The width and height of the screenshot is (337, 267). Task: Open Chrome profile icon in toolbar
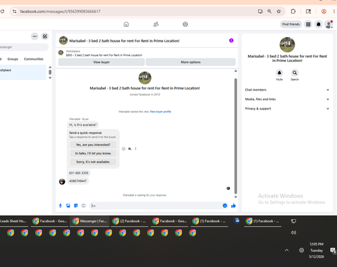point(324,11)
